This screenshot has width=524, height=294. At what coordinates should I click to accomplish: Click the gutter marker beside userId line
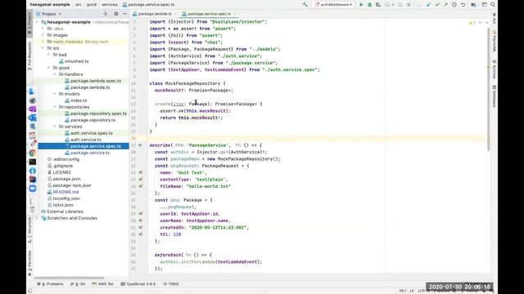tap(141, 214)
